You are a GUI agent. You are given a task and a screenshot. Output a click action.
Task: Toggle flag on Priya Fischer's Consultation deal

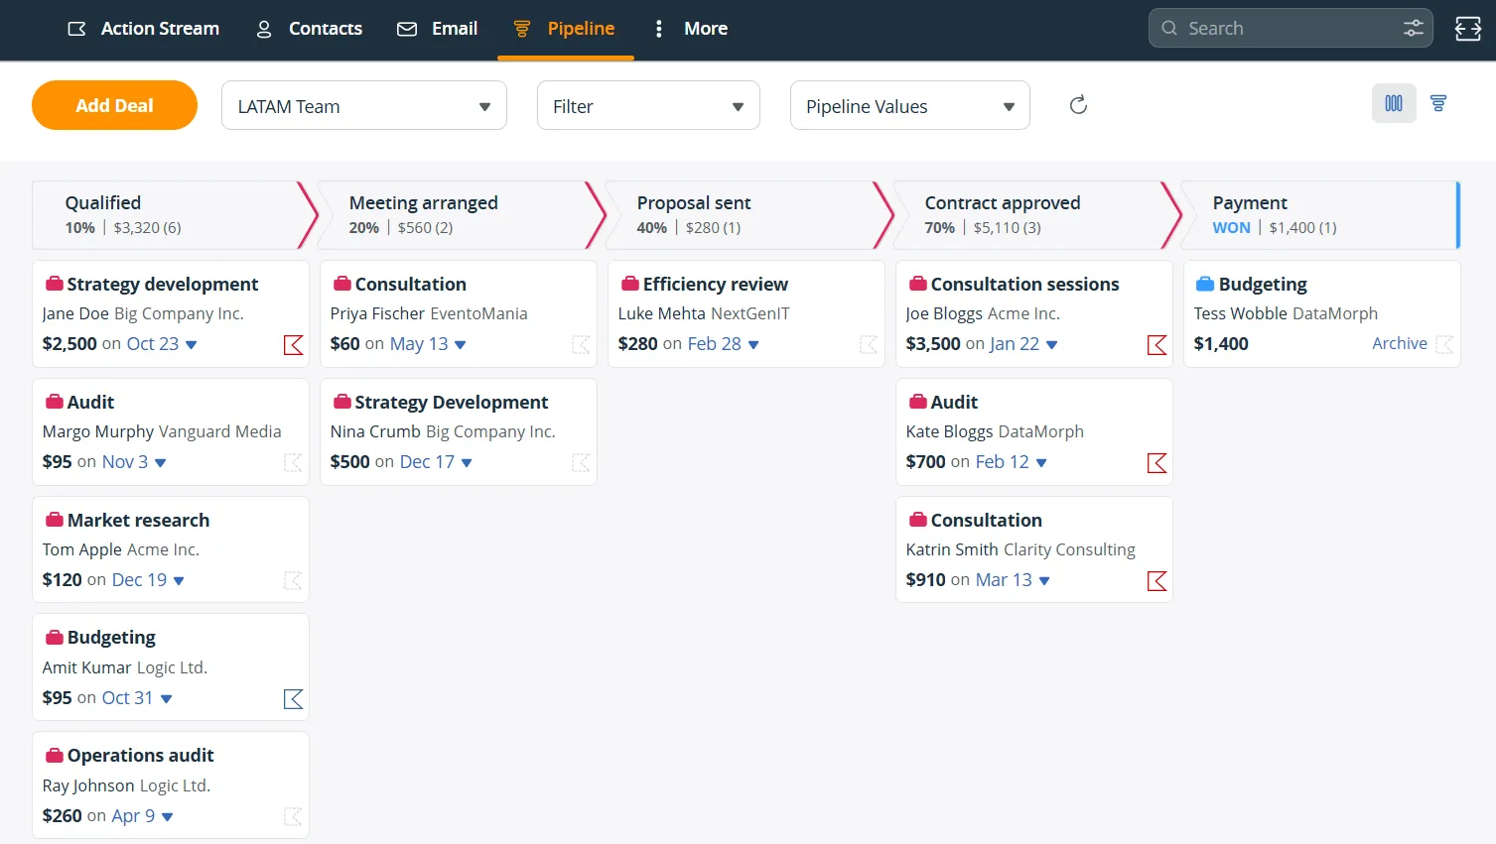[582, 345]
